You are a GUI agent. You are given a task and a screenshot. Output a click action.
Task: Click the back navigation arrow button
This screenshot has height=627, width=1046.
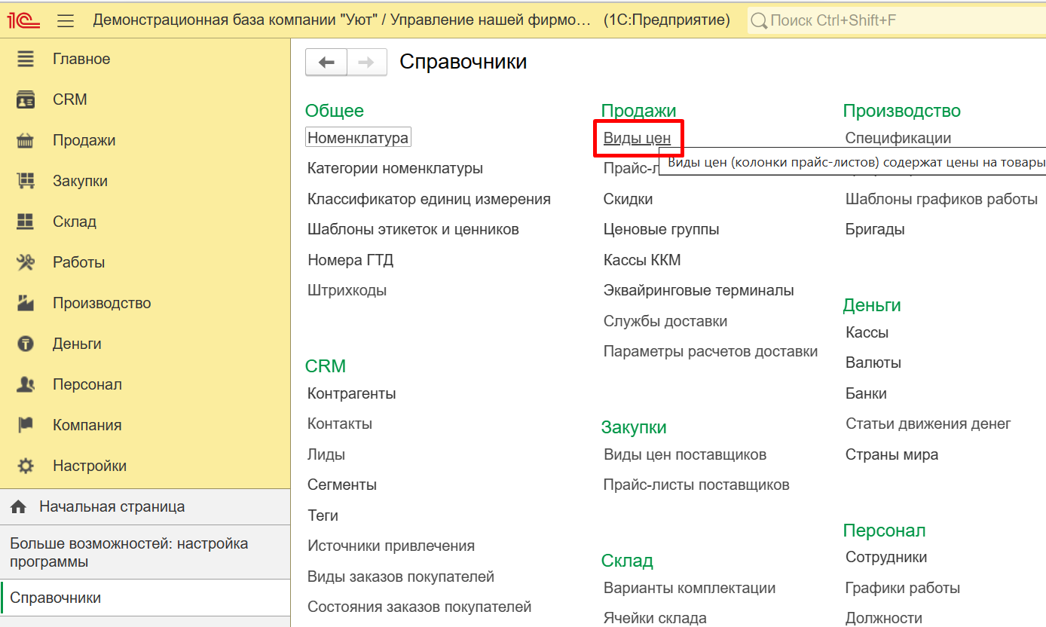326,63
